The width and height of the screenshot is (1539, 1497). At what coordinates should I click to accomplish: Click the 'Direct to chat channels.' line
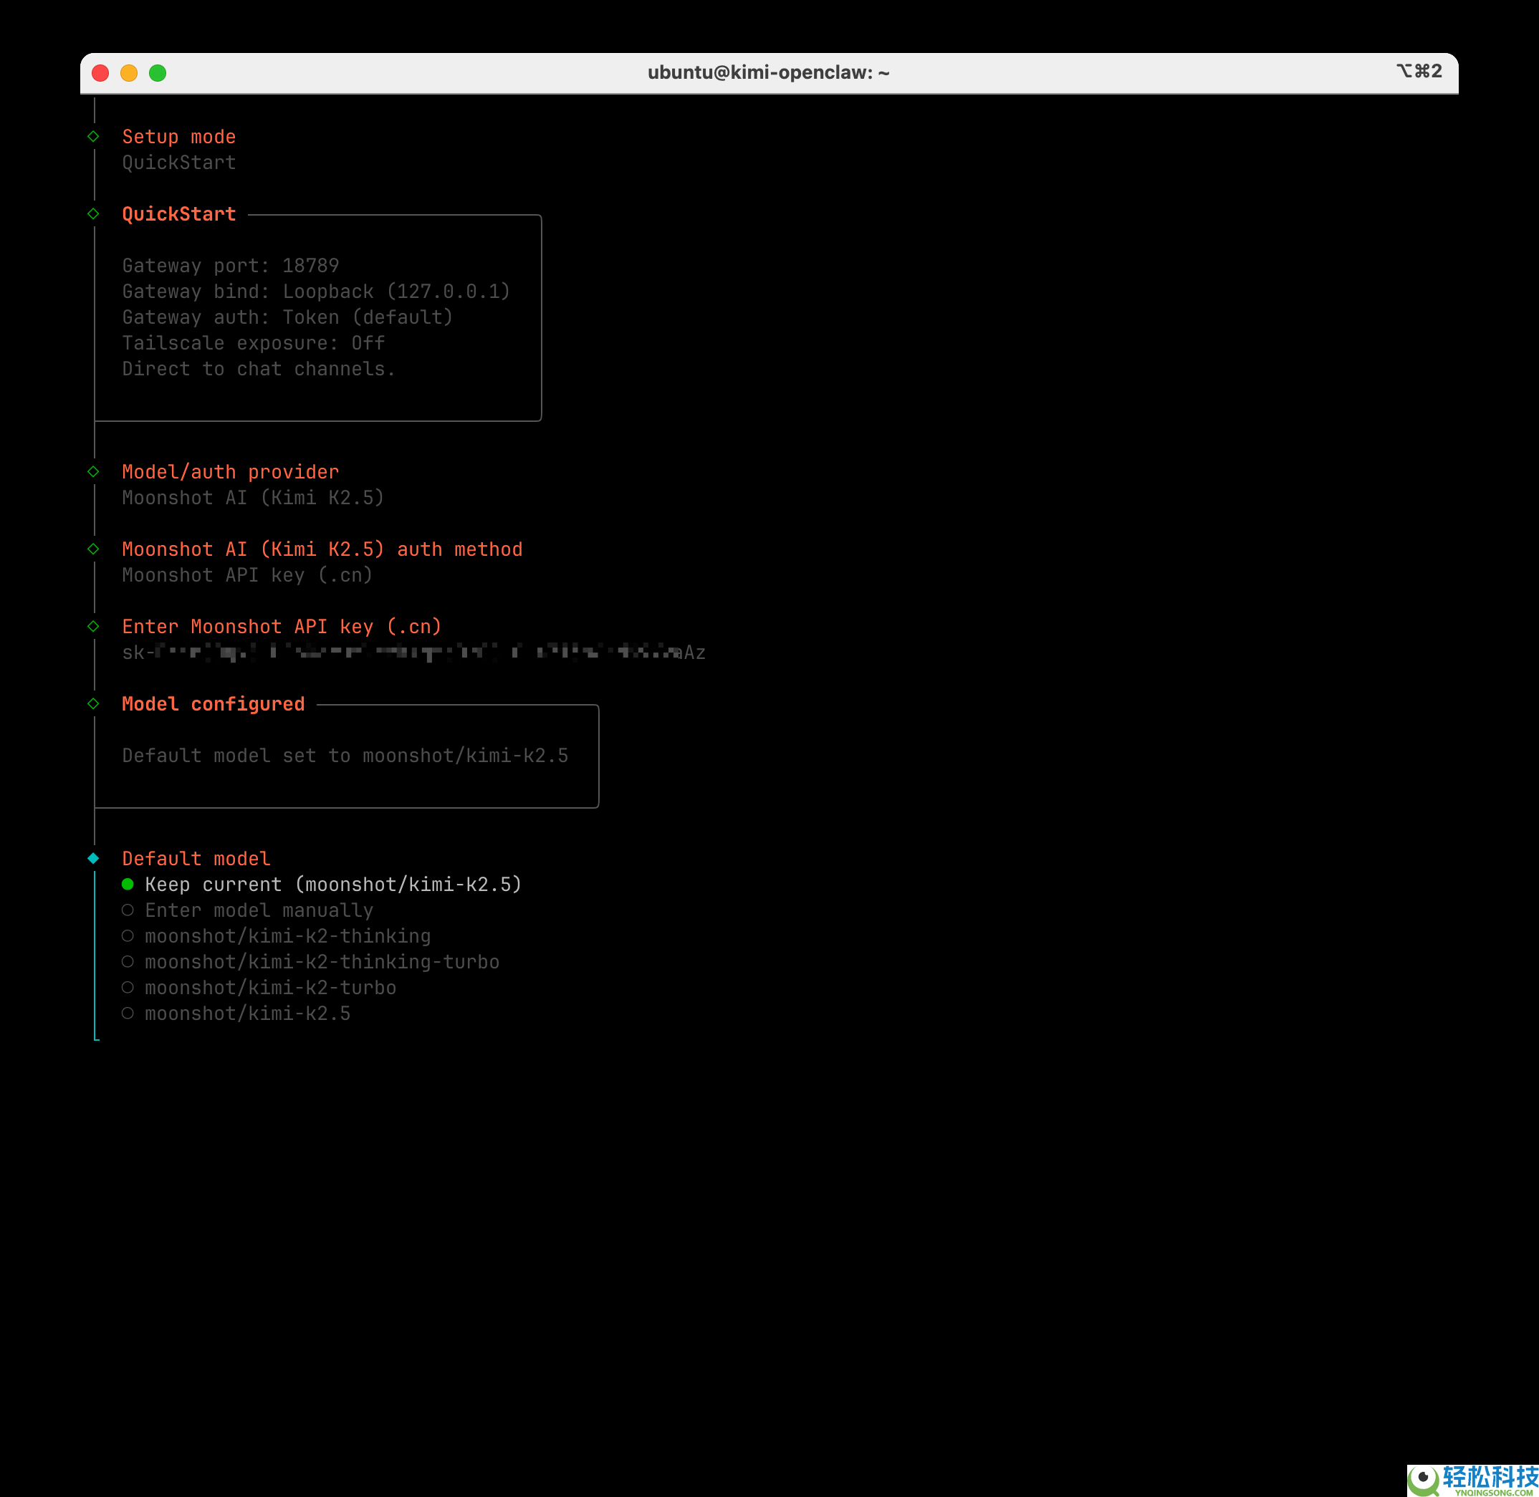point(259,370)
